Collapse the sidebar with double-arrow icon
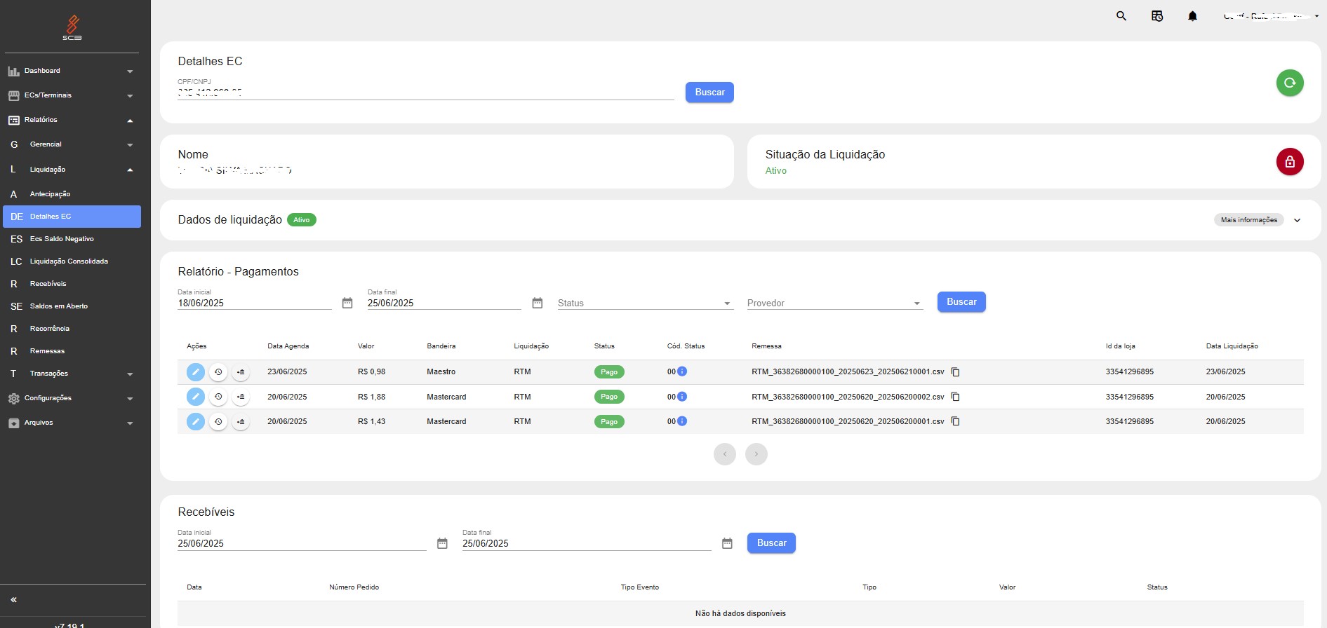The image size is (1327, 628). (x=13, y=599)
